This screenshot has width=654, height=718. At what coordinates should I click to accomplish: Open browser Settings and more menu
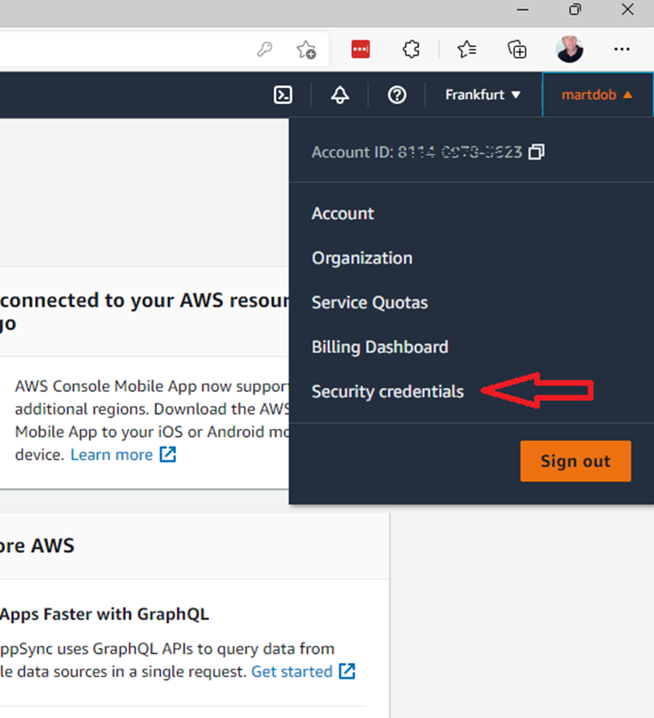622,49
